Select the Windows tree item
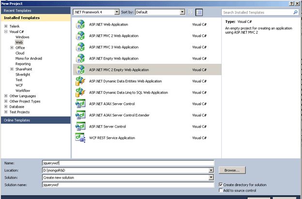The image size is (302, 199). 22,37
